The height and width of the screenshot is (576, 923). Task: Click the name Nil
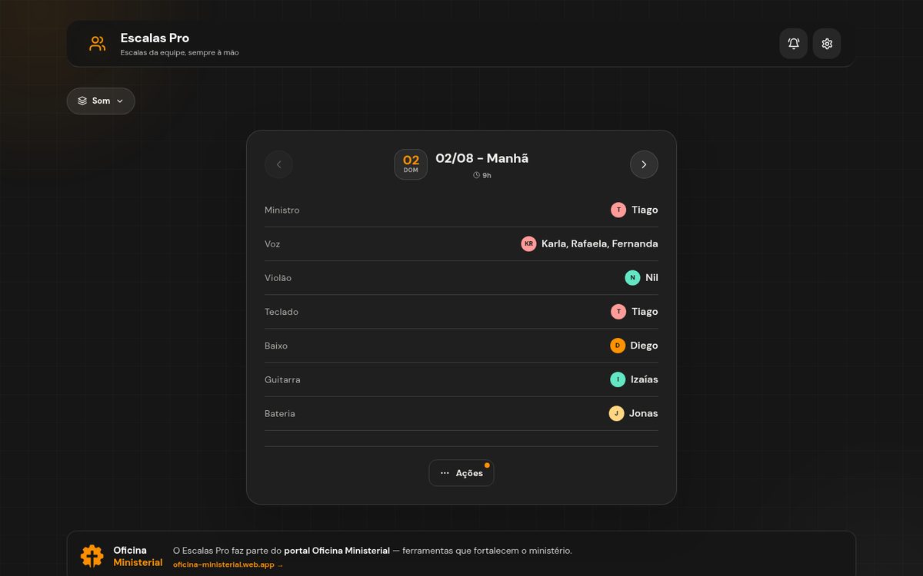click(x=651, y=277)
